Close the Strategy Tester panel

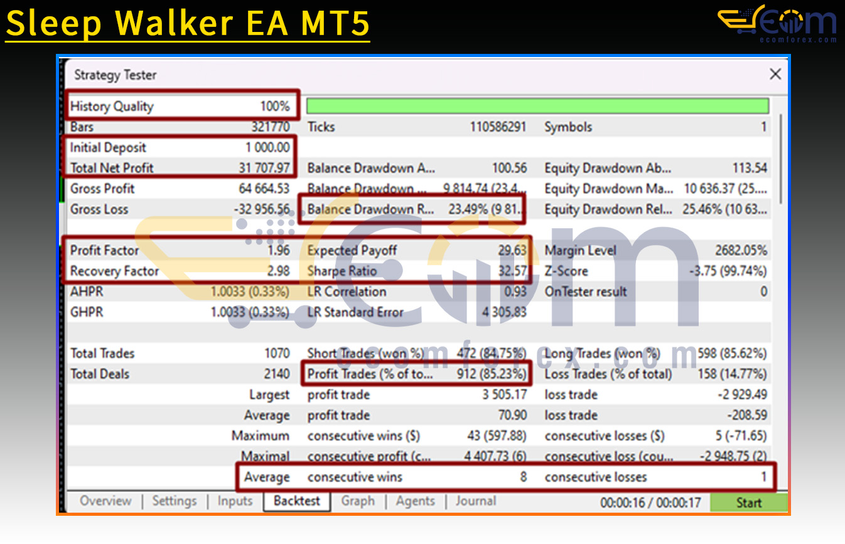(775, 74)
